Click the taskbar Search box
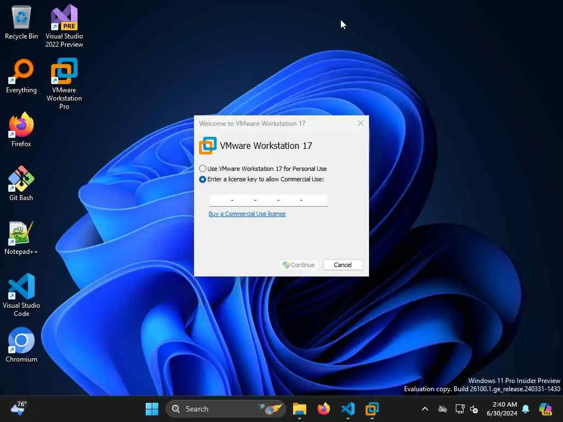 pyautogui.click(x=226, y=409)
